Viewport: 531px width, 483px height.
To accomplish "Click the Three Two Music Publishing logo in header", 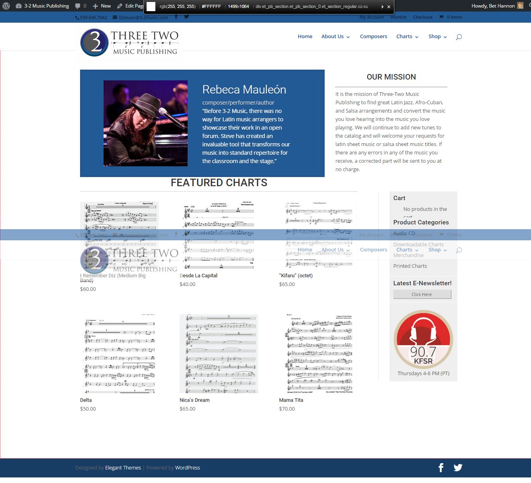I will click(129, 43).
